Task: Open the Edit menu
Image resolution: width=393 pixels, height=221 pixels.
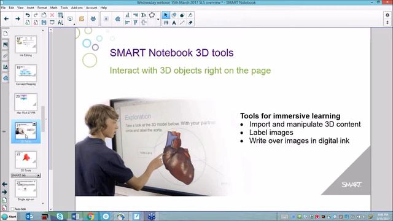Action: pyautogui.click(x=12, y=8)
